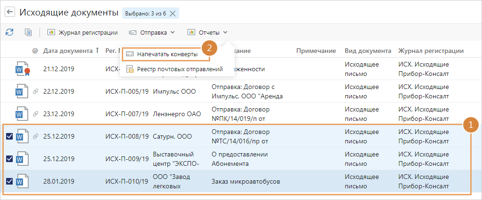
Task: Click the refresh list icon
Action: coord(9,32)
